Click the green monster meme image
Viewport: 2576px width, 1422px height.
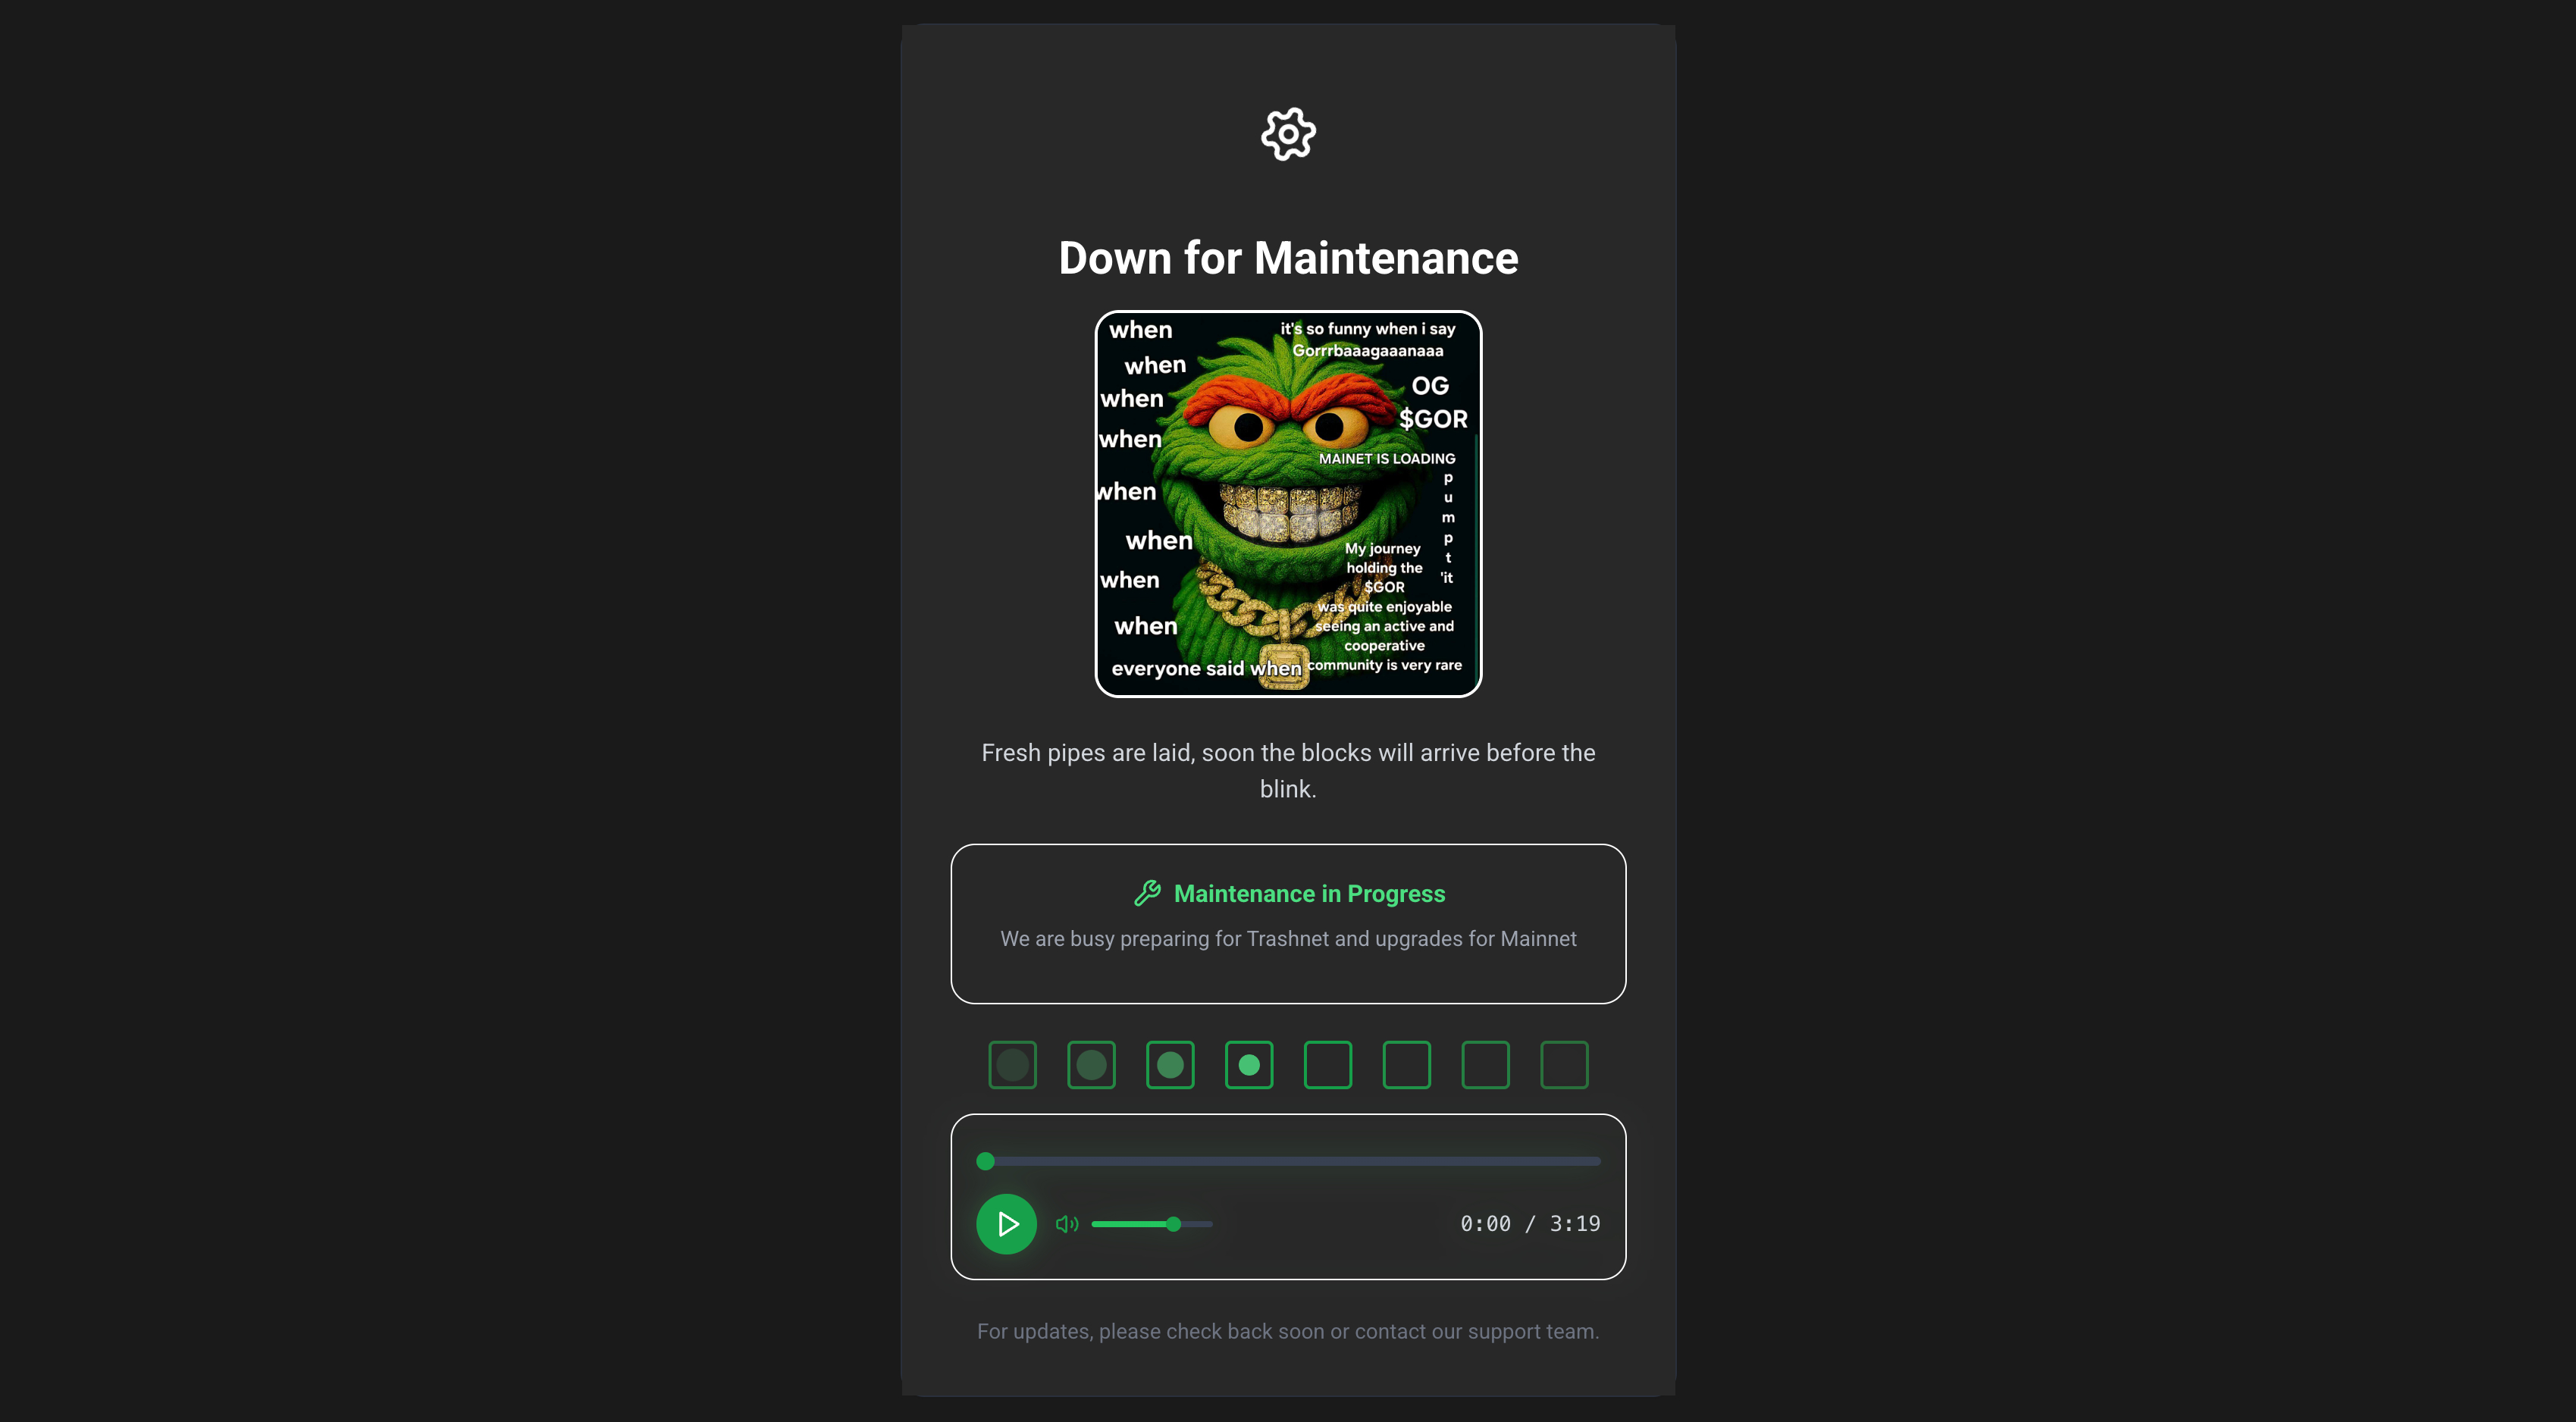click(1288, 504)
